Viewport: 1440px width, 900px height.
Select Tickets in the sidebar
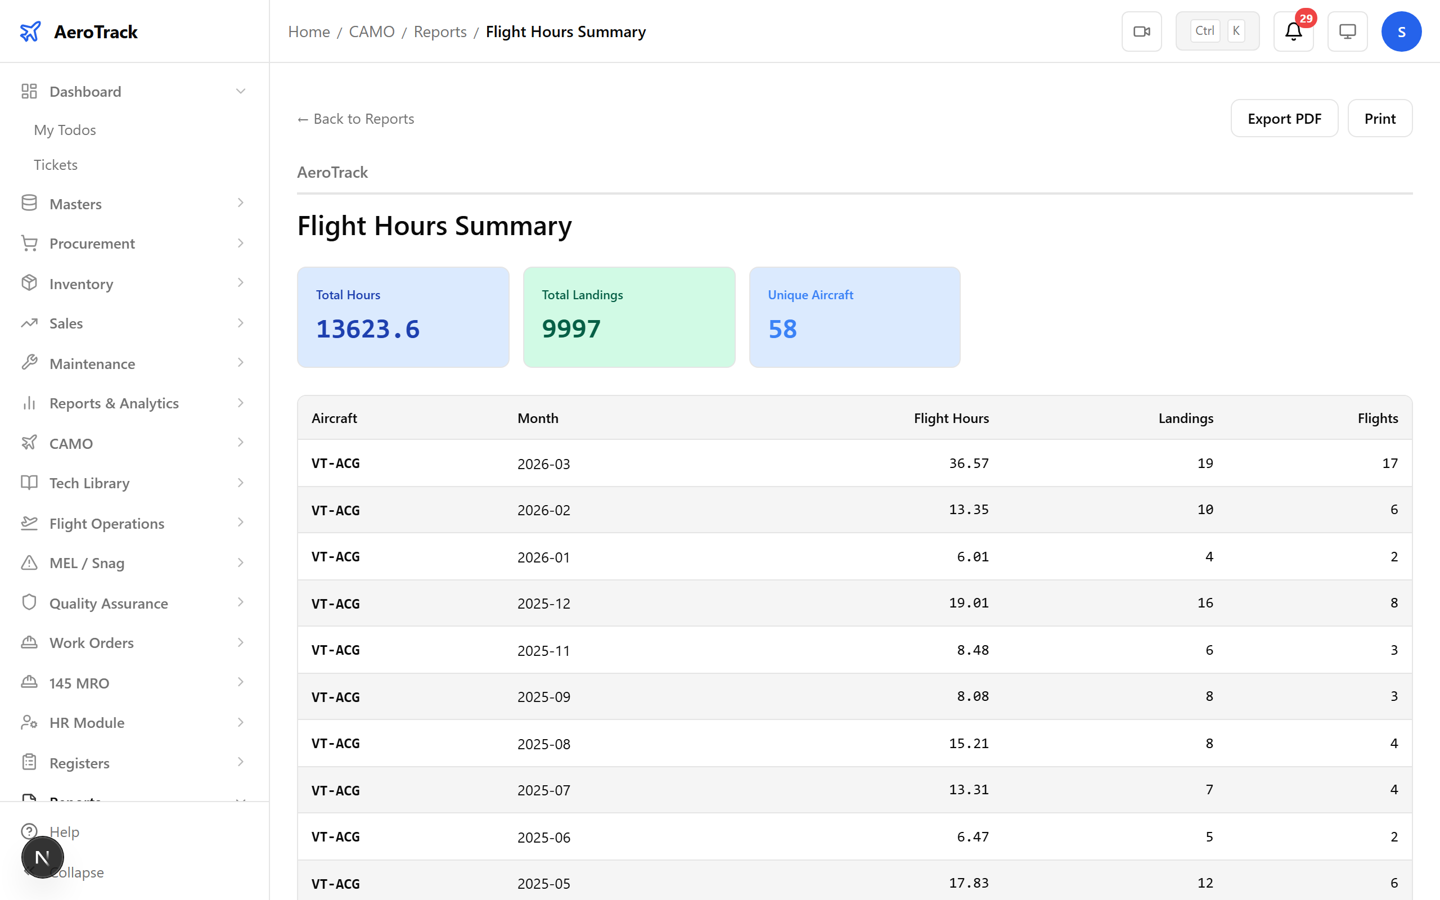(55, 164)
